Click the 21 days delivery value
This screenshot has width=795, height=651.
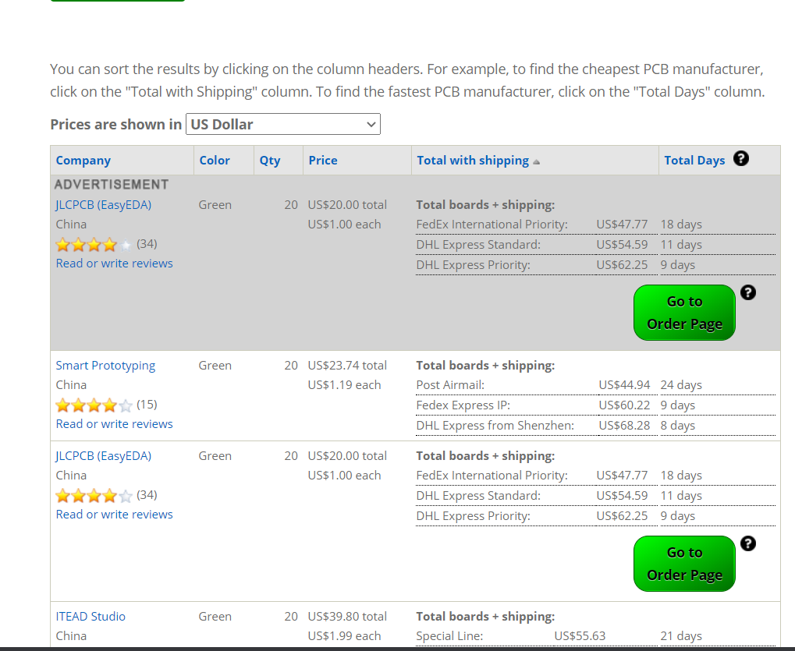[x=681, y=636]
